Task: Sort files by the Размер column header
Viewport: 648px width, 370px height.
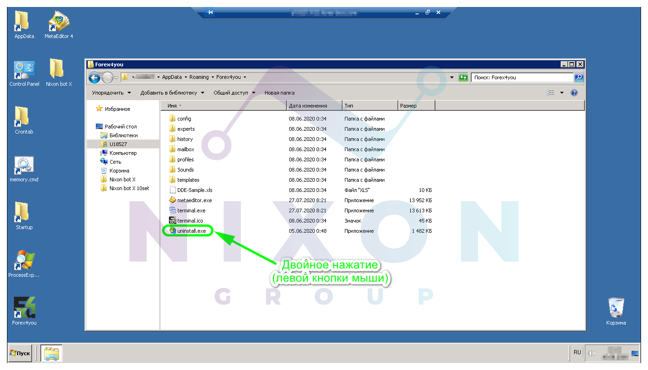Action: [x=416, y=106]
